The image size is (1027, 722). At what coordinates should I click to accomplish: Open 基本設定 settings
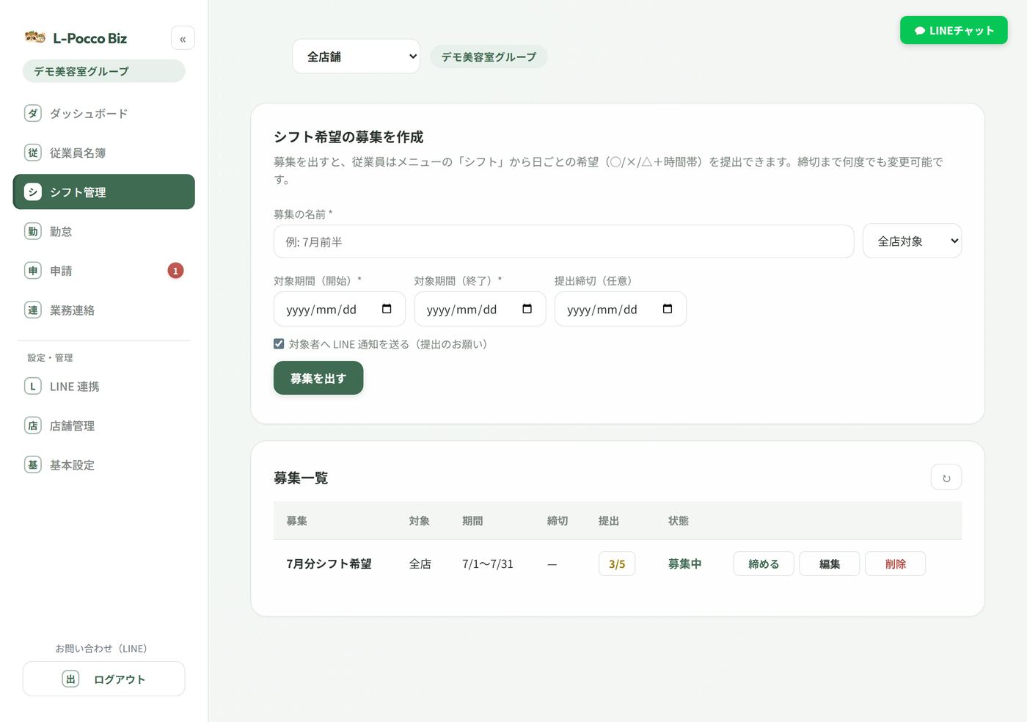(103, 464)
